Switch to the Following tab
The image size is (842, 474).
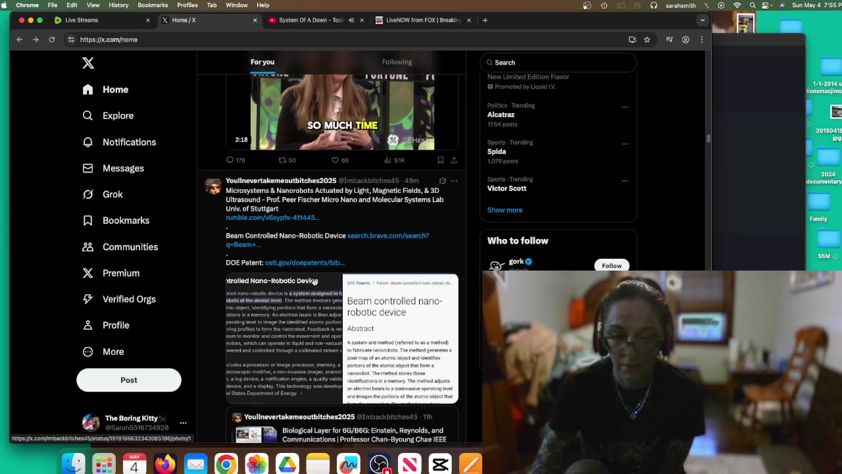[x=397, y=62]
